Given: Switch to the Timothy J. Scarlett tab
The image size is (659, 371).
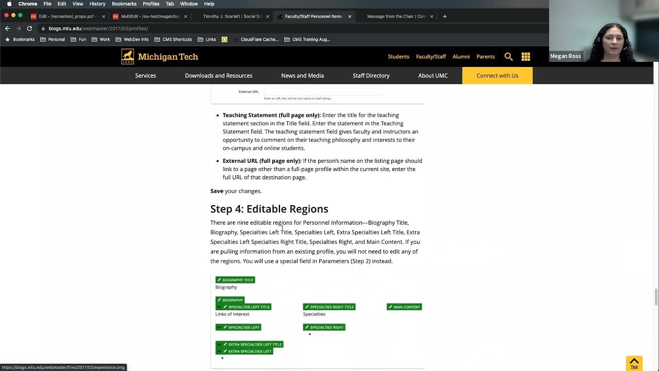Looking at the screenshot, I should tap(232, 16).
